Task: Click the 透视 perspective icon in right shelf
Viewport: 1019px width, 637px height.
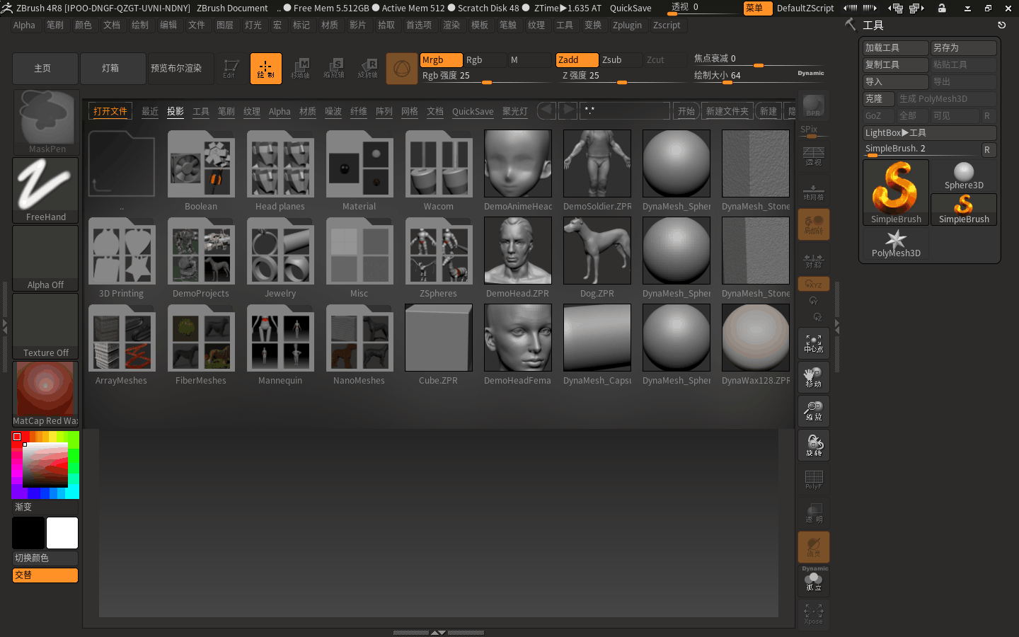Action: (x=814, y=156)
